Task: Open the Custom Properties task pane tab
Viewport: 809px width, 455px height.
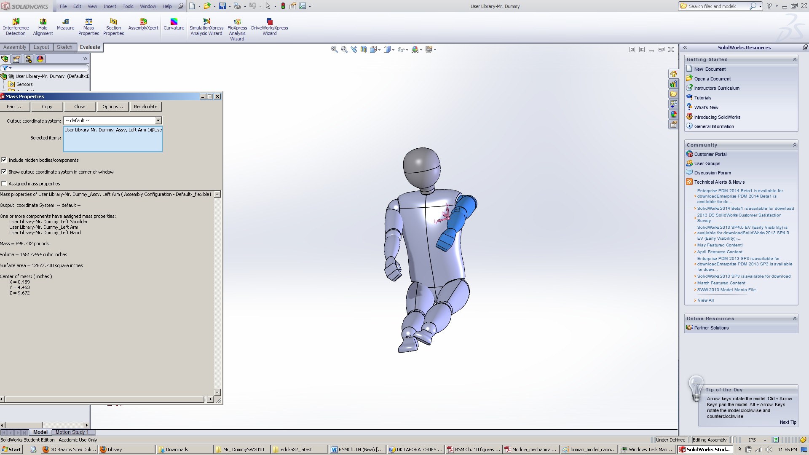Action: 673,124
